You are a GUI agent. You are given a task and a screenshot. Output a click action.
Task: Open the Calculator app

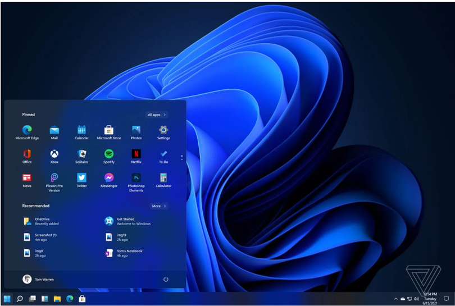[x=163, y=178]
